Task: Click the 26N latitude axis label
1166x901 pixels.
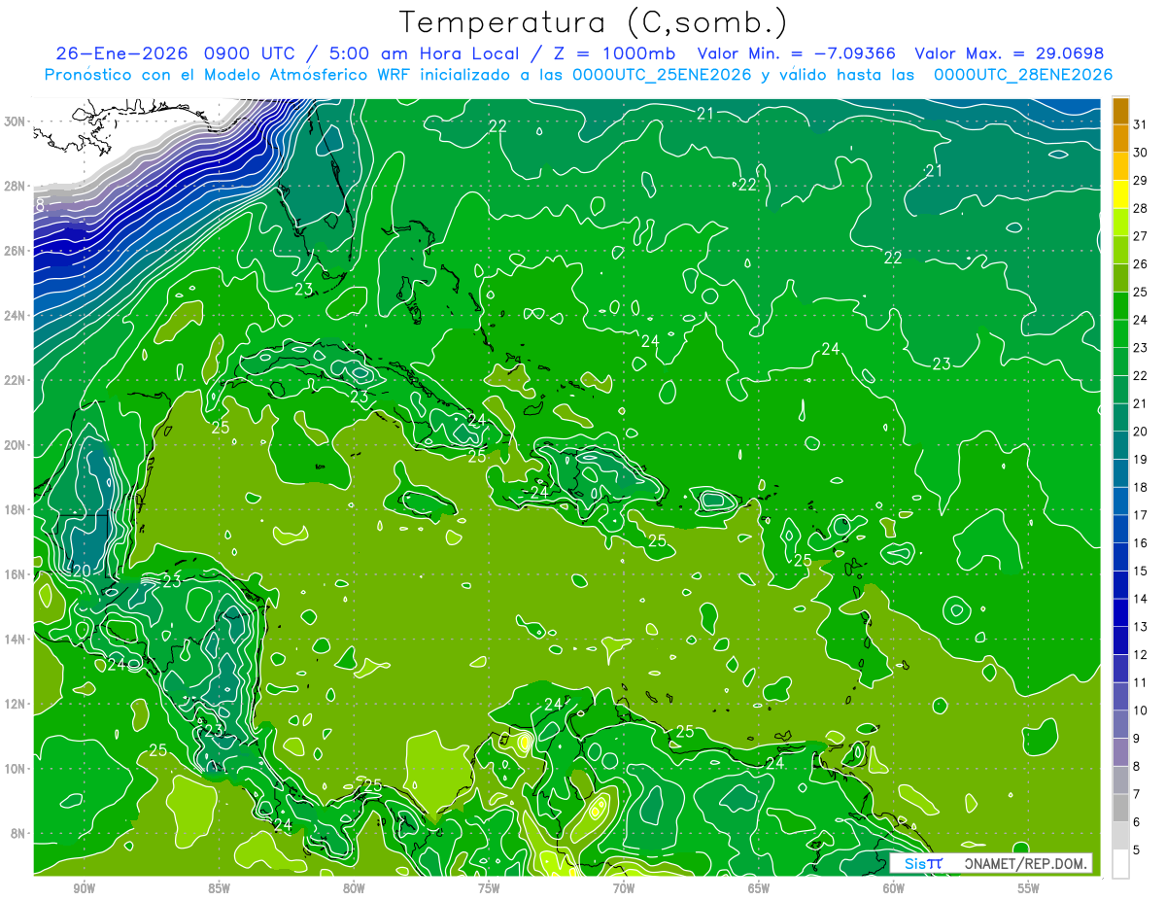Action: [17, 251]
